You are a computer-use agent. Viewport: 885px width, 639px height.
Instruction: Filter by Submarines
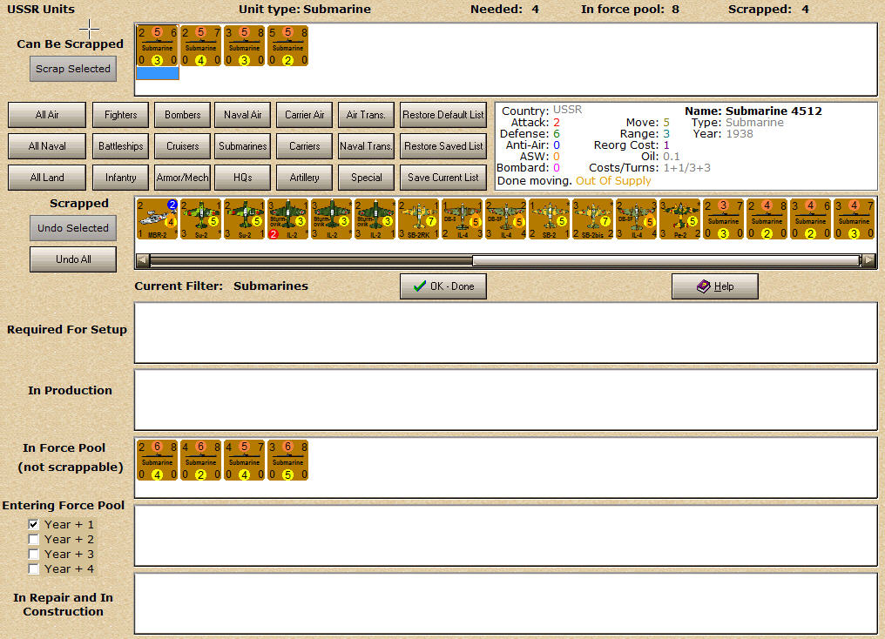[x=243, y=146]
